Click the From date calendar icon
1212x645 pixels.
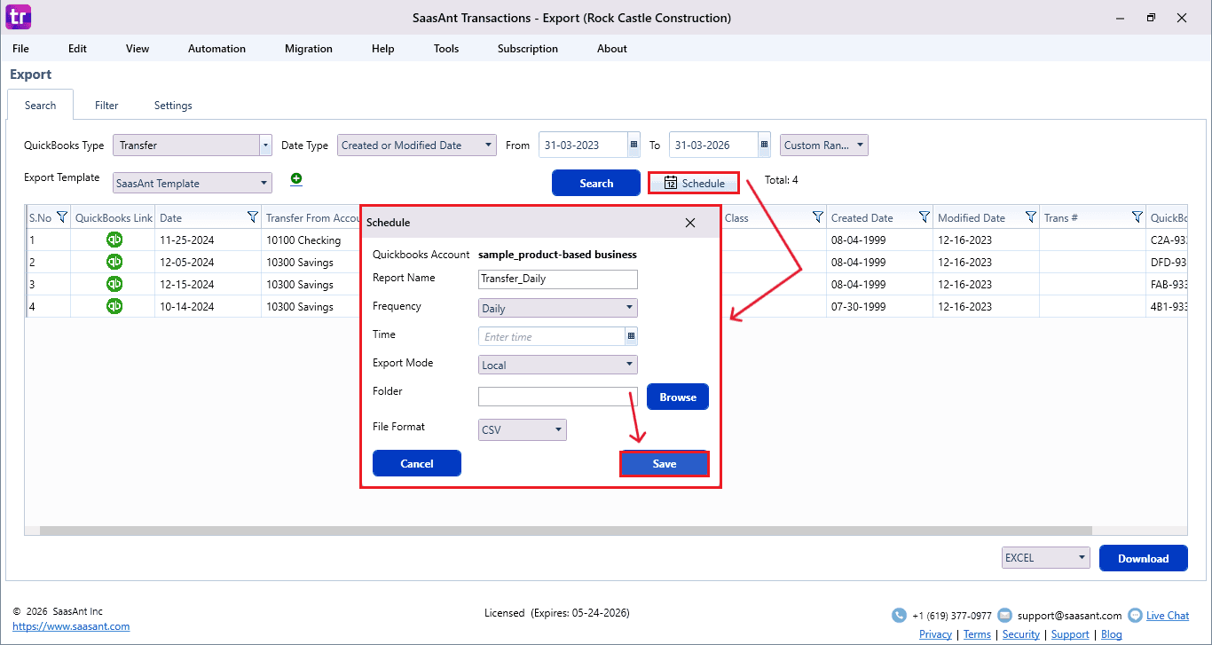(634, 146)
